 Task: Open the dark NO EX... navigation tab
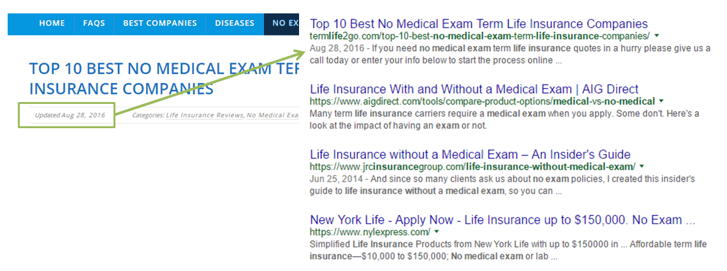tap(281, 23)
